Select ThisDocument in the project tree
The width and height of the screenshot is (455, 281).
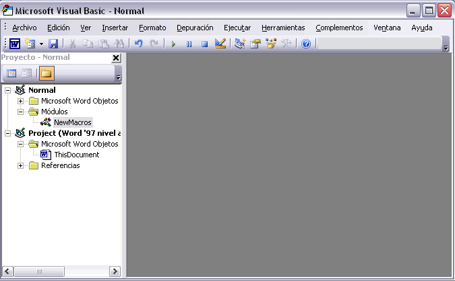pyautogui.click(x=77, y=155)
